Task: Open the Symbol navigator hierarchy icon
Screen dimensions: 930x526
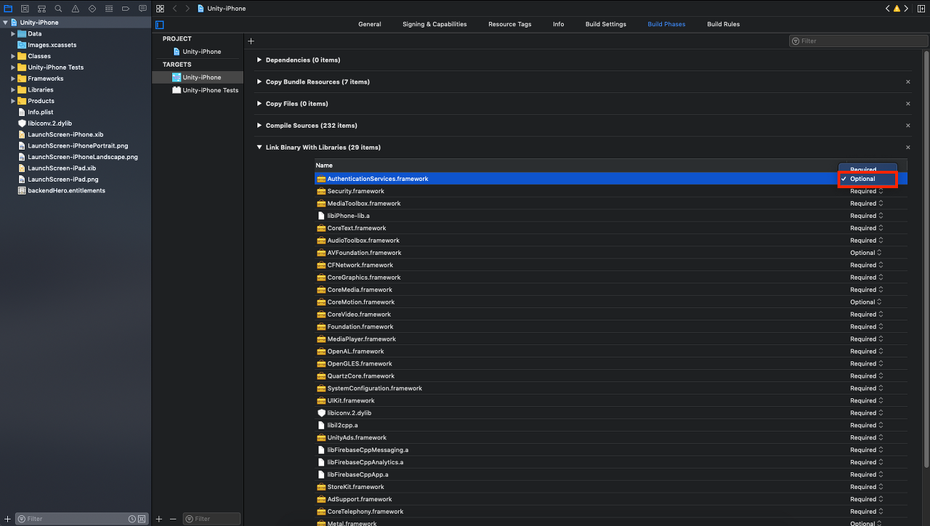Action: [41, 9]
